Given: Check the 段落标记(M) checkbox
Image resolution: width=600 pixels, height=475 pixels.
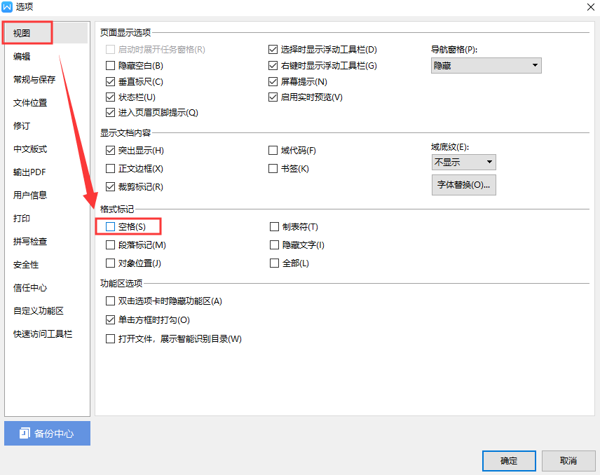Looking at the screenshot, I should 110,245.
